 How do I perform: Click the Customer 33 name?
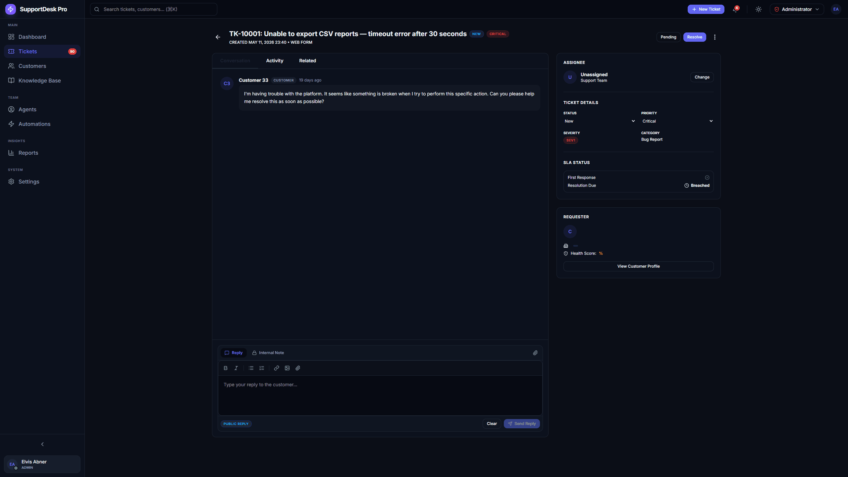[x=253, y=80]
